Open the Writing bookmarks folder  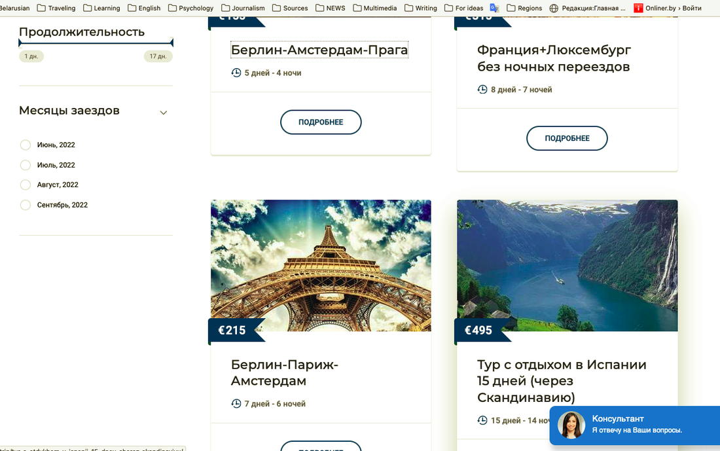[x=421, y=8]
